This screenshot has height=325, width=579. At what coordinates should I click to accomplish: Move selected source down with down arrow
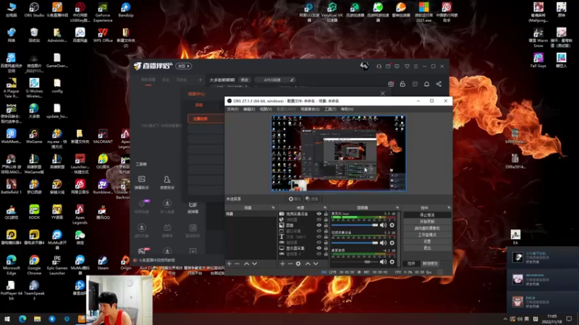click(314, 264)
